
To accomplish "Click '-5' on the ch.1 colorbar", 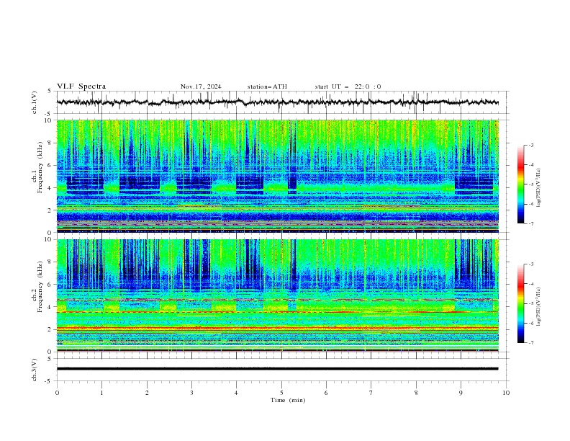I will click(x=530, y=184).
